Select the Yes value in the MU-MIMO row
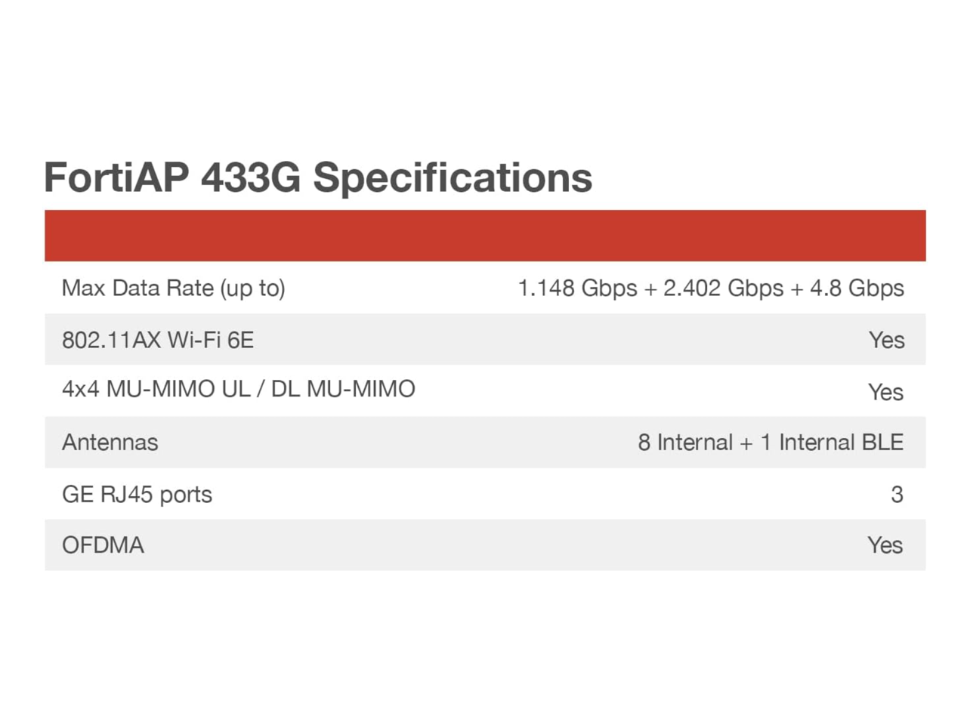The image size is (967, 725). tap(885, 392)
